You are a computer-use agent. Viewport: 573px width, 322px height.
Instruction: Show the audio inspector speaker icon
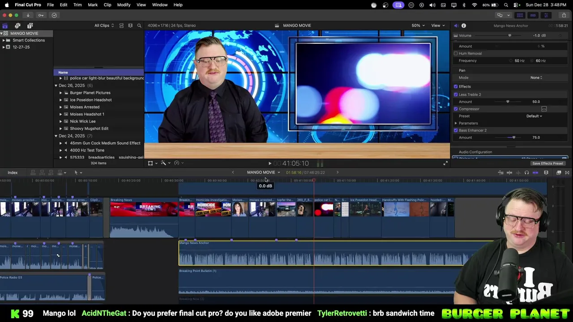click(456, 25)
